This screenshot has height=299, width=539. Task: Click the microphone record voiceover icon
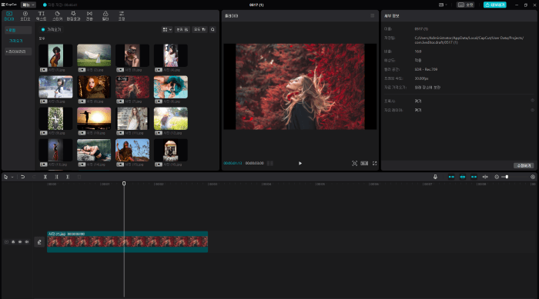click(x=435, y=177)
